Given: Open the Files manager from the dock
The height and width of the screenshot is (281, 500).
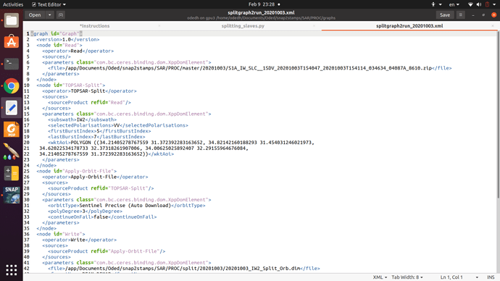Looking at the screenshot, I should tap(12, 21).
